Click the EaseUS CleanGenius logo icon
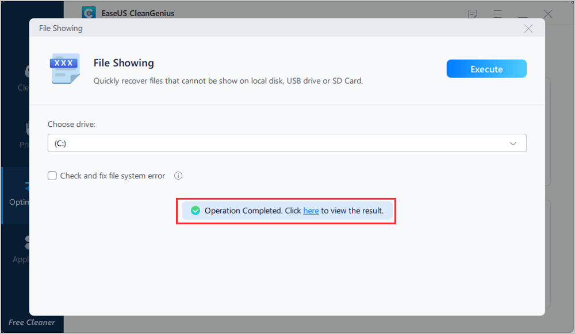The image size is (575, 334). pyautogui.click(x=89, y=13)
